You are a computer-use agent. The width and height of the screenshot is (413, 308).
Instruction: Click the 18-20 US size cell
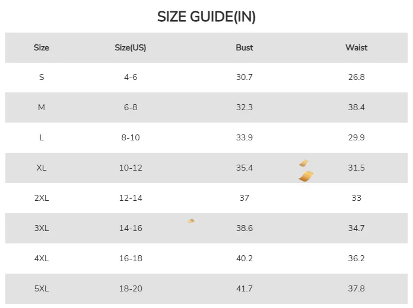pyautogui.click(x=131, y=288)
